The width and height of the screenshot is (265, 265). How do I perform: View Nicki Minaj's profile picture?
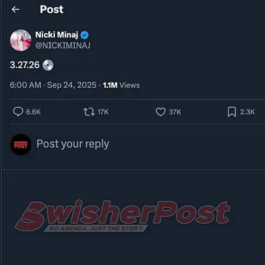coord(21,40)
